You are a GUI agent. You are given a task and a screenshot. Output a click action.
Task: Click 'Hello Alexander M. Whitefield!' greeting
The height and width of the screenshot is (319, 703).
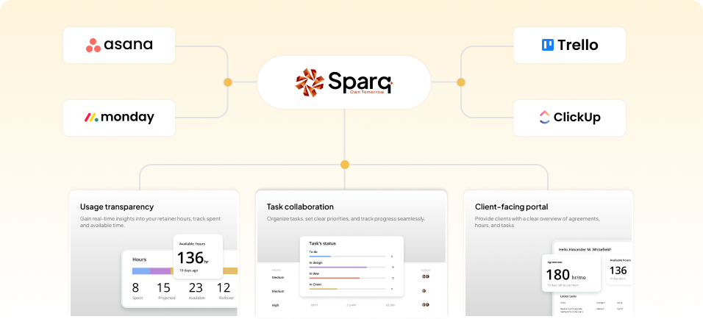[x=585, y=249]
